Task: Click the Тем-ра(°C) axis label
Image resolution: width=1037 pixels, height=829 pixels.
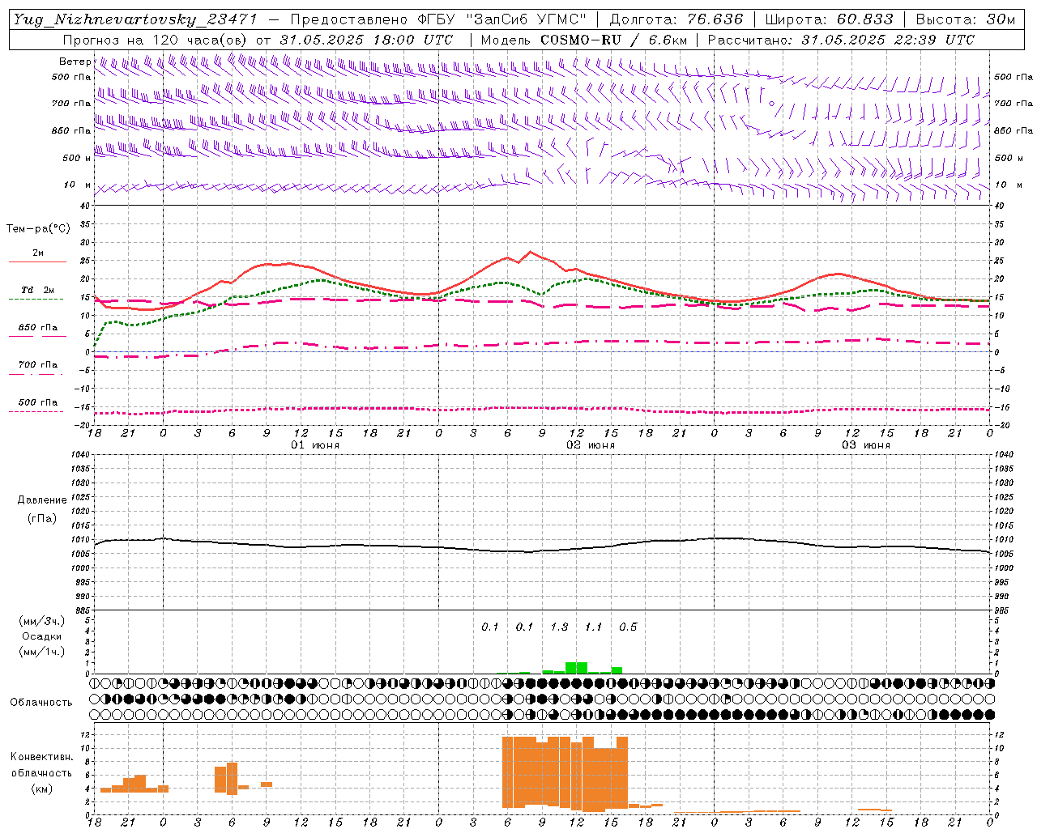Action: coord(38,229)
